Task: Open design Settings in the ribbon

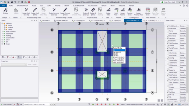Action: [x=5, y=11]
